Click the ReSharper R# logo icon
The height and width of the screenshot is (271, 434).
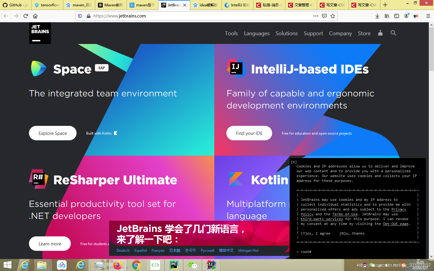click(x=39, y=179)
